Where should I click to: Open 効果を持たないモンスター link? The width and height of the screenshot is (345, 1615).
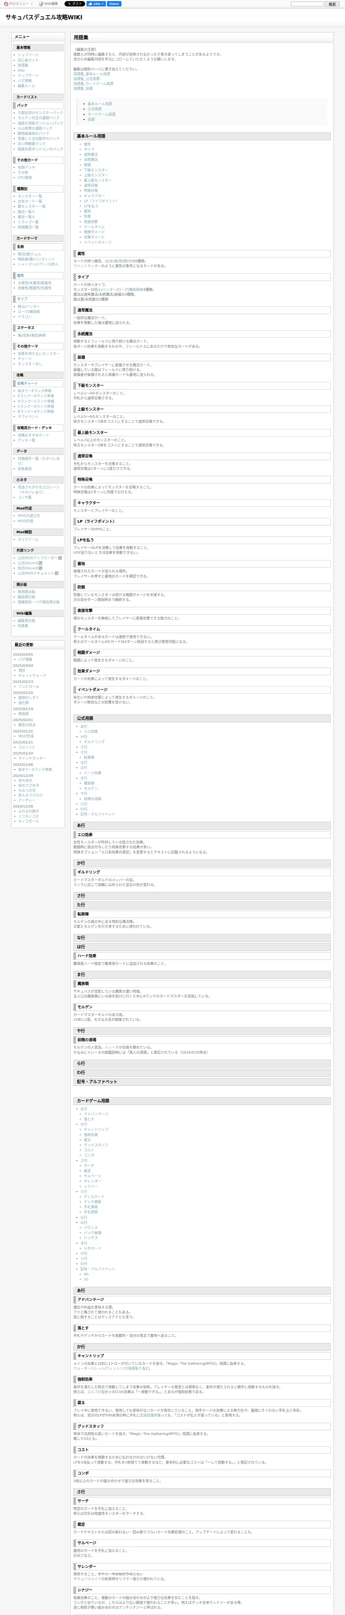(39, 354)
